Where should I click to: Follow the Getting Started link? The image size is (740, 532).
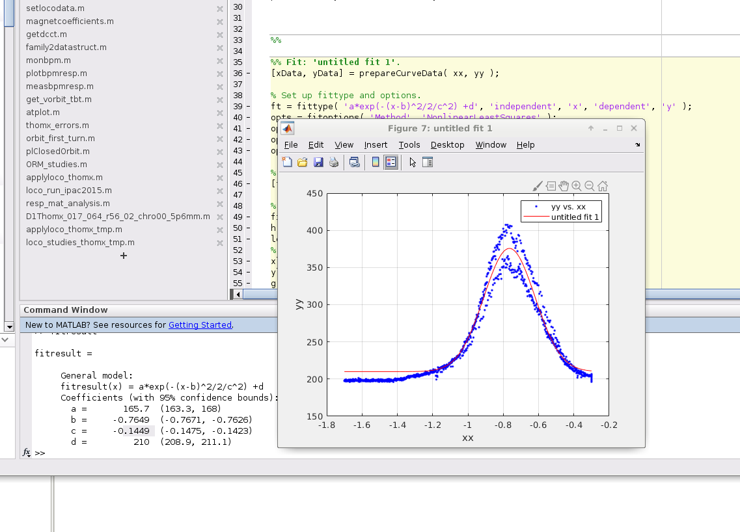(x=200, y=325)
